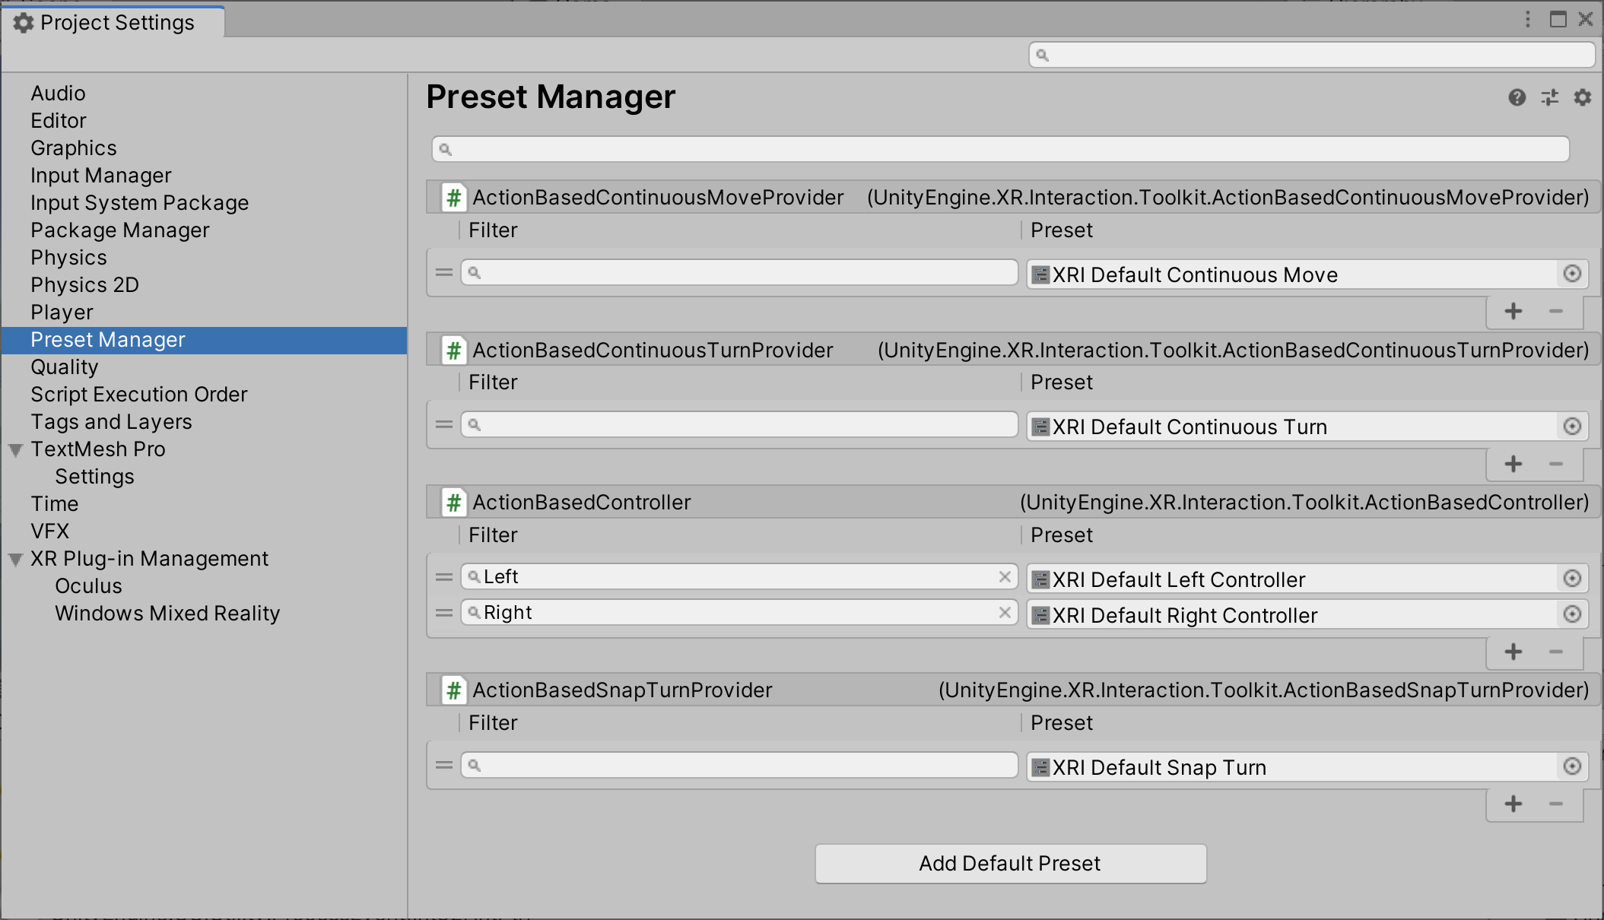This screenshot has width=1604, height=920.
Task: Expand the TextMesh Pro section
Action: coord(14,449)
